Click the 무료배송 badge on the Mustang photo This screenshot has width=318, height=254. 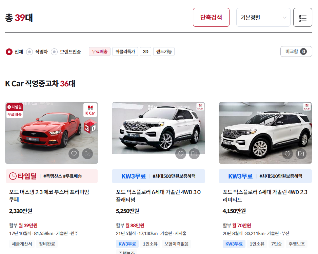pos(14,114)
